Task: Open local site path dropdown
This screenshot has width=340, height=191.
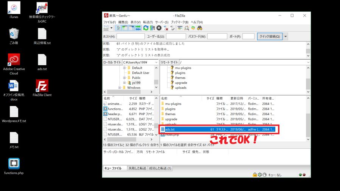Action: 156,62
